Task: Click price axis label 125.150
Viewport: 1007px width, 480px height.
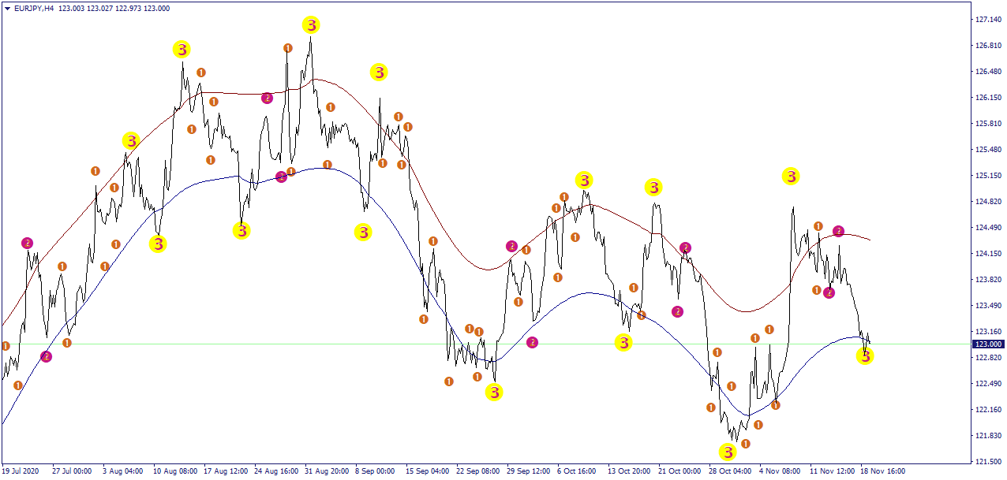Action: tap(988, 176)
